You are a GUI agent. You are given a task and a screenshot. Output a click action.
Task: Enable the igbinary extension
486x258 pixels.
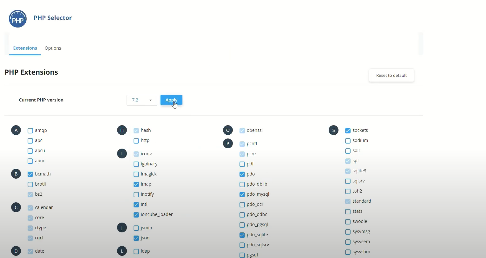point(136,164)
